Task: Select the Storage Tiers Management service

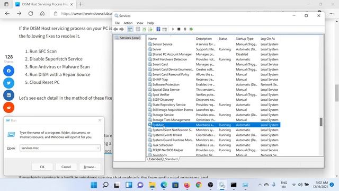Action: 214,120
